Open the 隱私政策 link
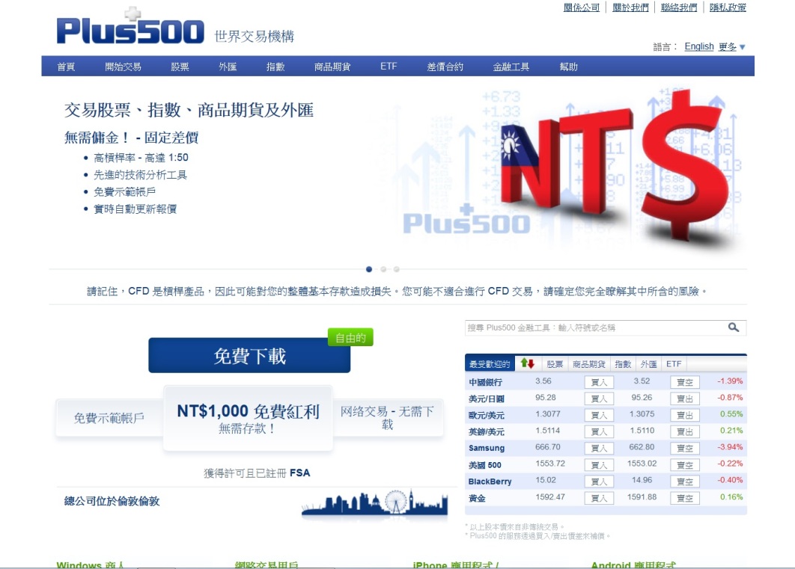 (728, 7)
